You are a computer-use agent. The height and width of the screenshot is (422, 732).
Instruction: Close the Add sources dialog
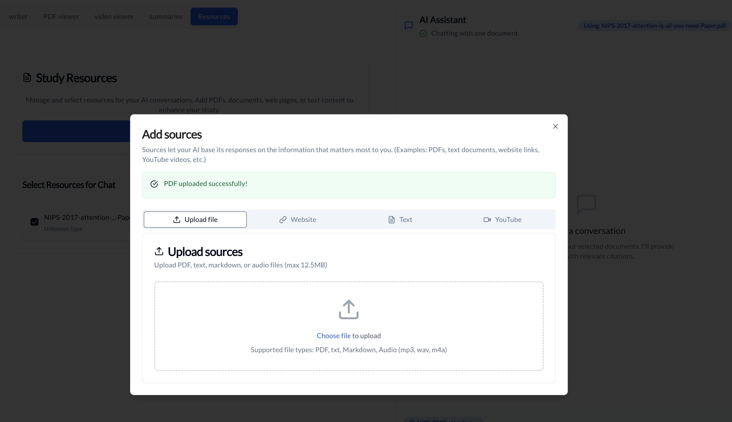coord(555,126)
